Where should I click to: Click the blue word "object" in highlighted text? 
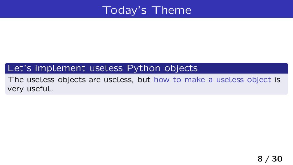tap(259, 80)
